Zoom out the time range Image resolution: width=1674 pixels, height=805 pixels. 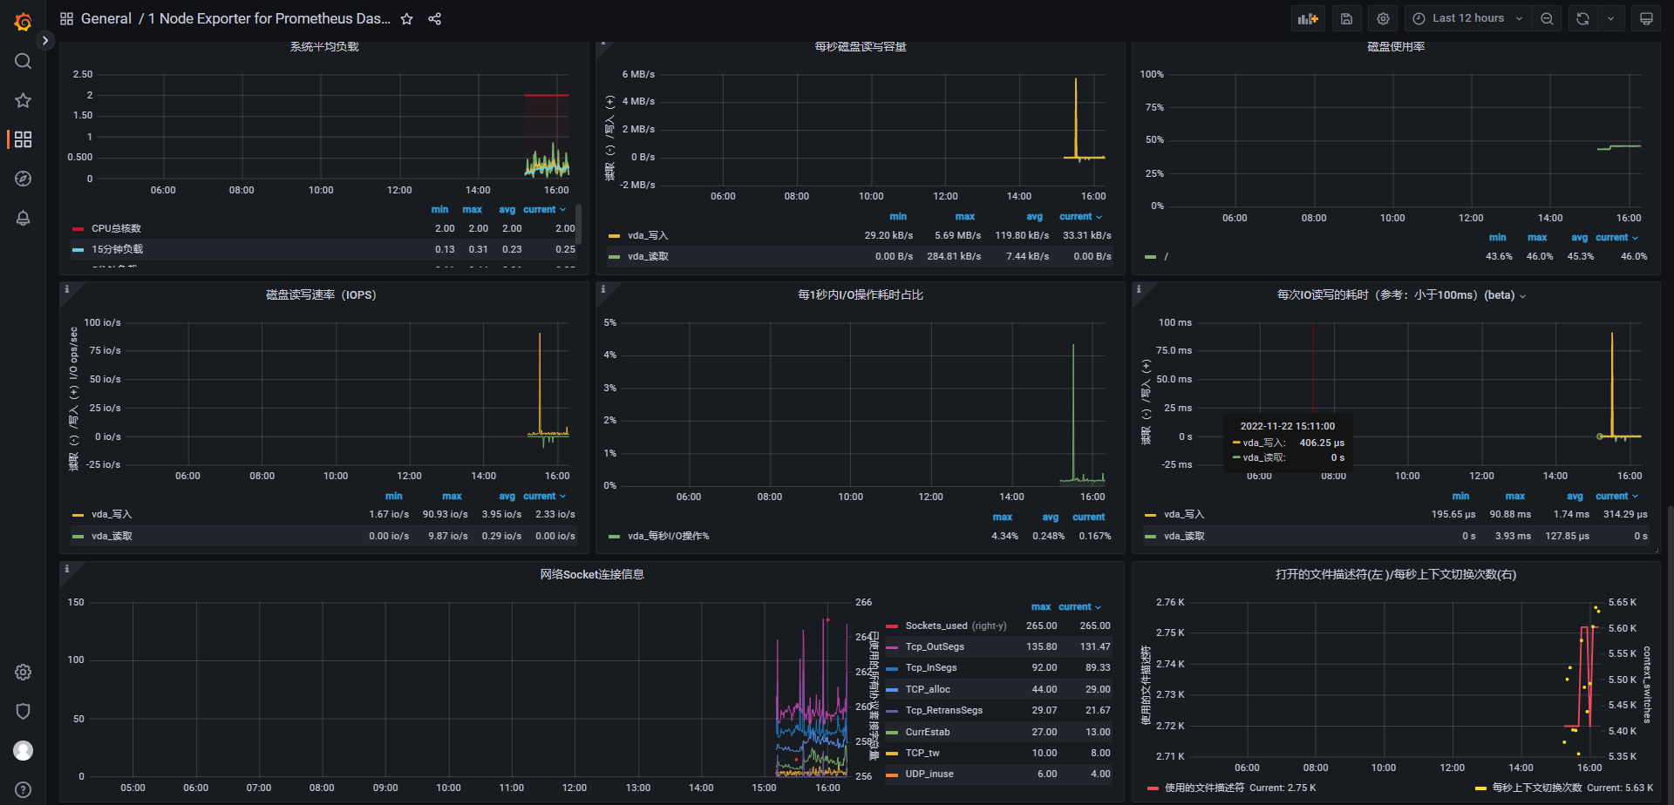coord(1547,18)
